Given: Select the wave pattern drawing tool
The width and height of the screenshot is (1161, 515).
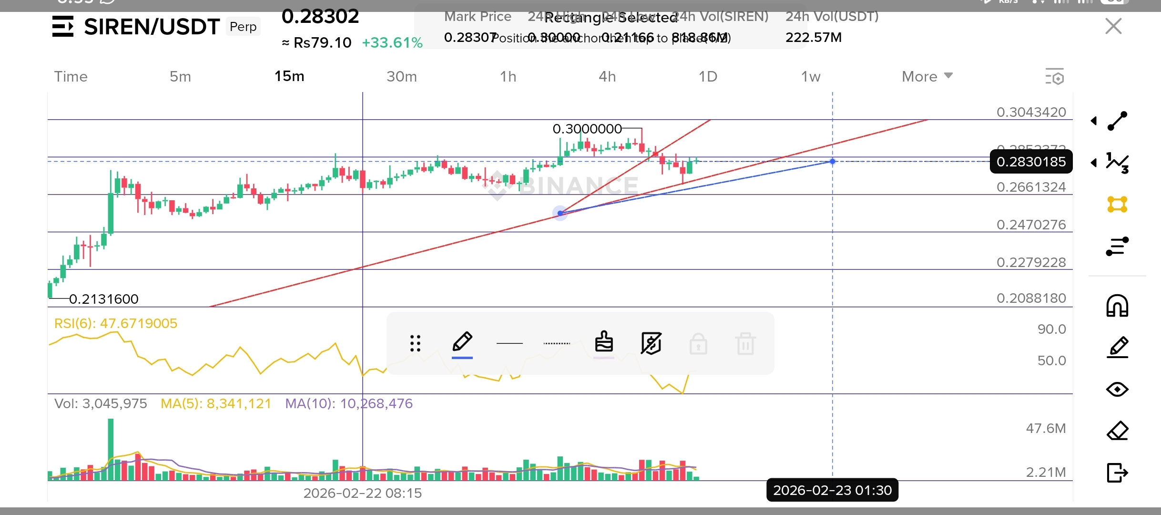Looking at the screenshot, I should tap(1117, 163).
